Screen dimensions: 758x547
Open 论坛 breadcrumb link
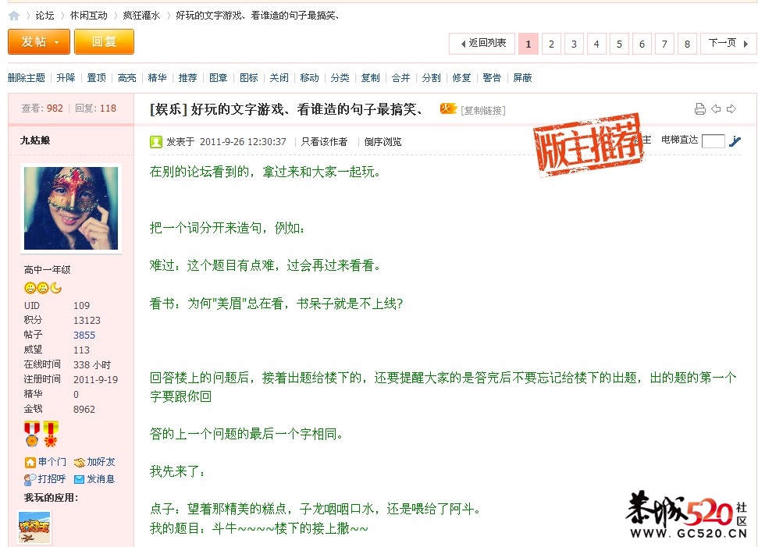(x=44, y=16)
